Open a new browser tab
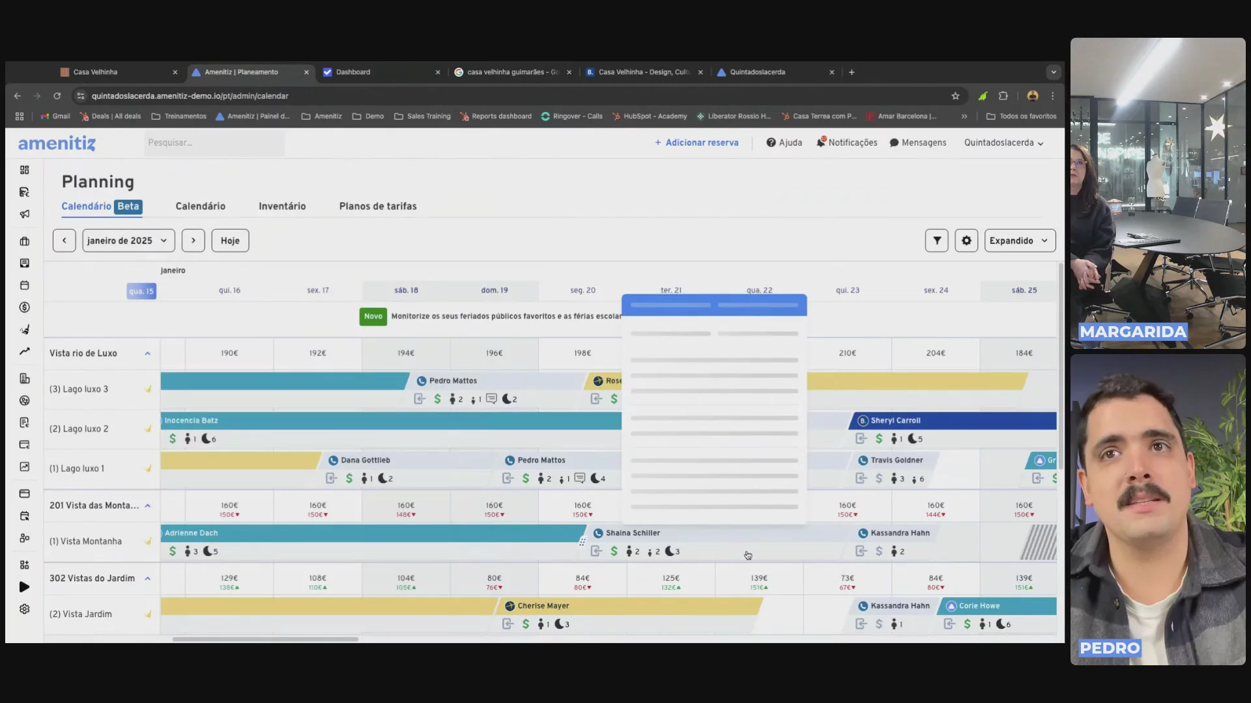Screen dimensions: 1251x703 tap(852, 72)
